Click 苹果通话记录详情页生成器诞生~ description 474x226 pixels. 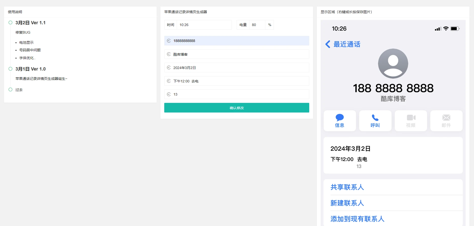pyautogui.click(x=41, y=79)
